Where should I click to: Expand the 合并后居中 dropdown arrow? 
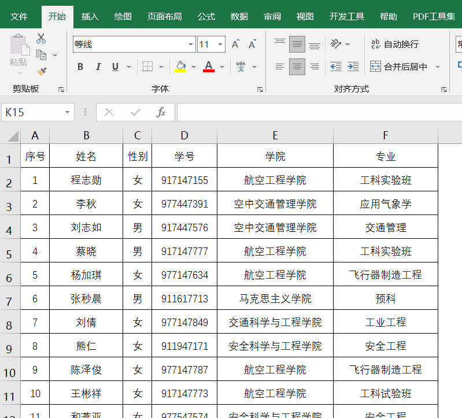tap(438, 67)
